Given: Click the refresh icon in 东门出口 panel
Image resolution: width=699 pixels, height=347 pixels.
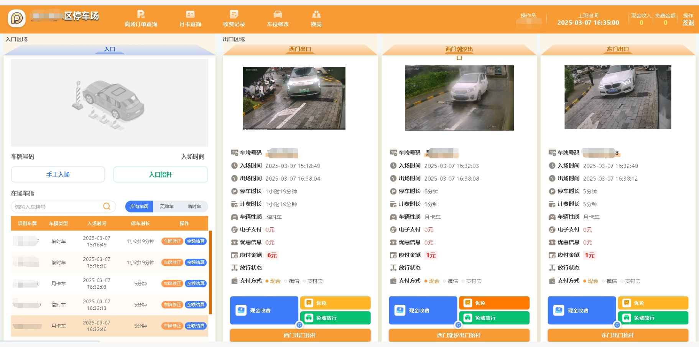Looking at the screenshot, I should point(617,325).
